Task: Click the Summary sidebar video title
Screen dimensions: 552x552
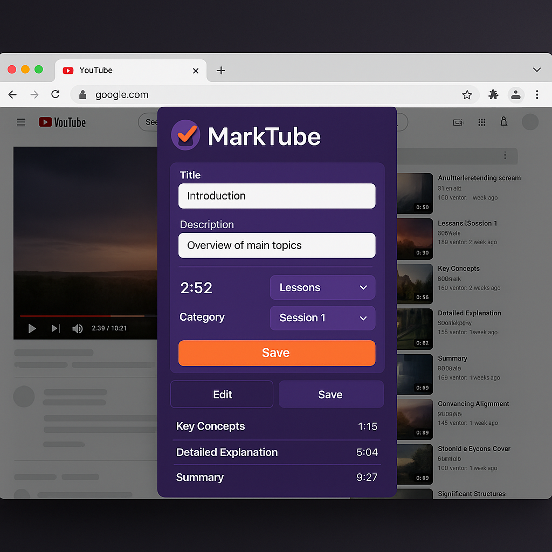Action: click(x=452, y=358)
